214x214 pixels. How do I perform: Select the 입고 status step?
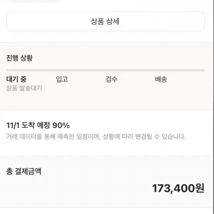62,79
